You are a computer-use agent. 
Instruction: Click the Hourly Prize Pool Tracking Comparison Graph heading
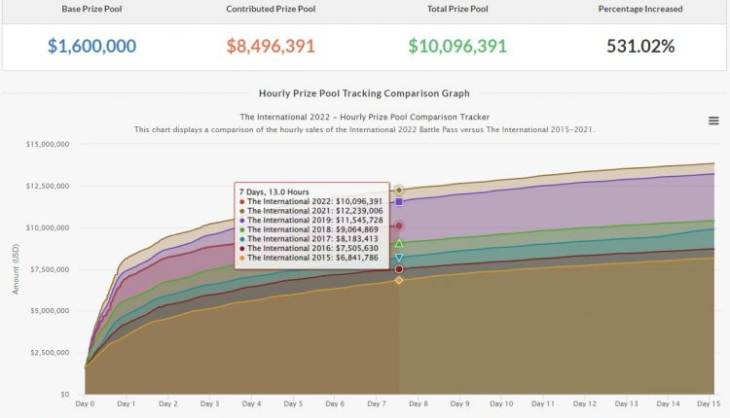(364, 93)
